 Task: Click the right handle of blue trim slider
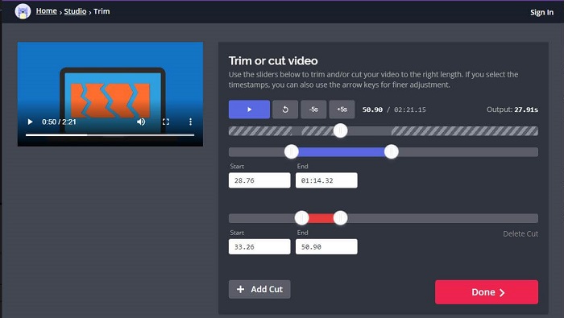pyautogui.click(x=391, y=151)
